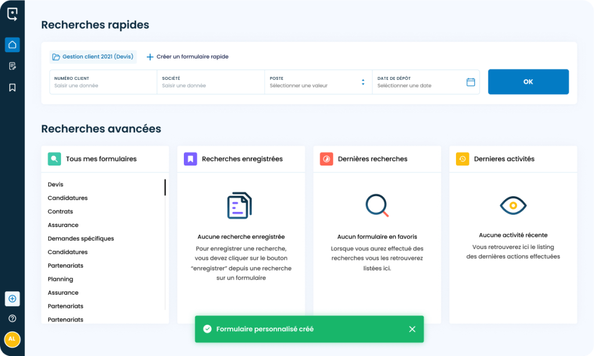Image resolution: width=594 pixels, height=356 pixels.
Task: Click the icon on Dernieres activités card
Action: coord(463,159)
